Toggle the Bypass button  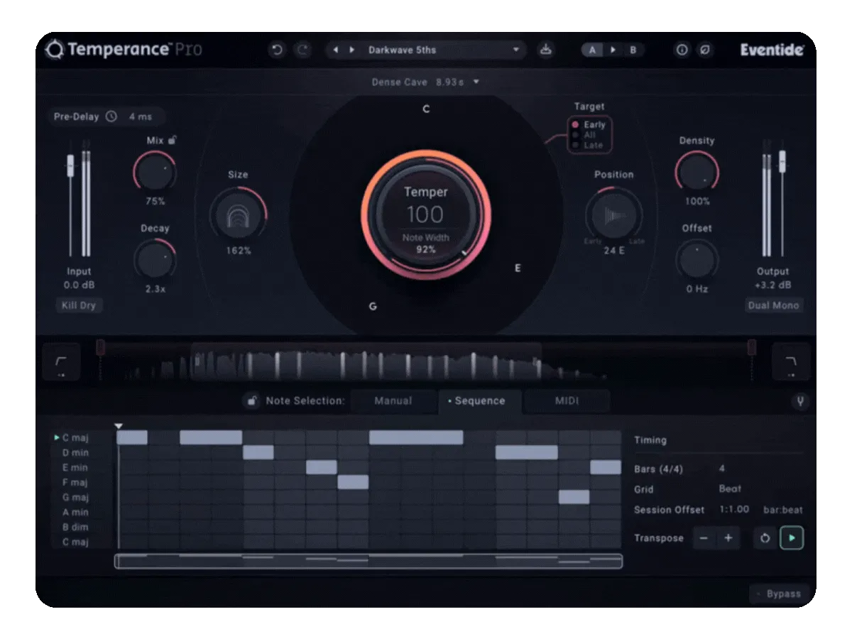[x=779, y=594]
